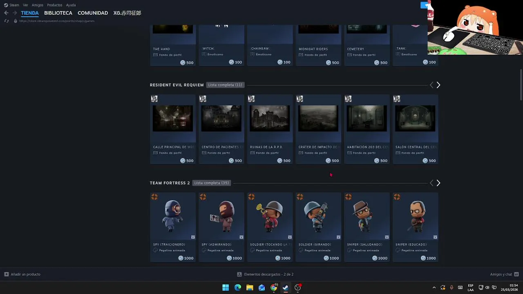Viewport: 523px width, 294px height.
Task: Open Elementos descargados downloads status
Action: click(265, 274)
